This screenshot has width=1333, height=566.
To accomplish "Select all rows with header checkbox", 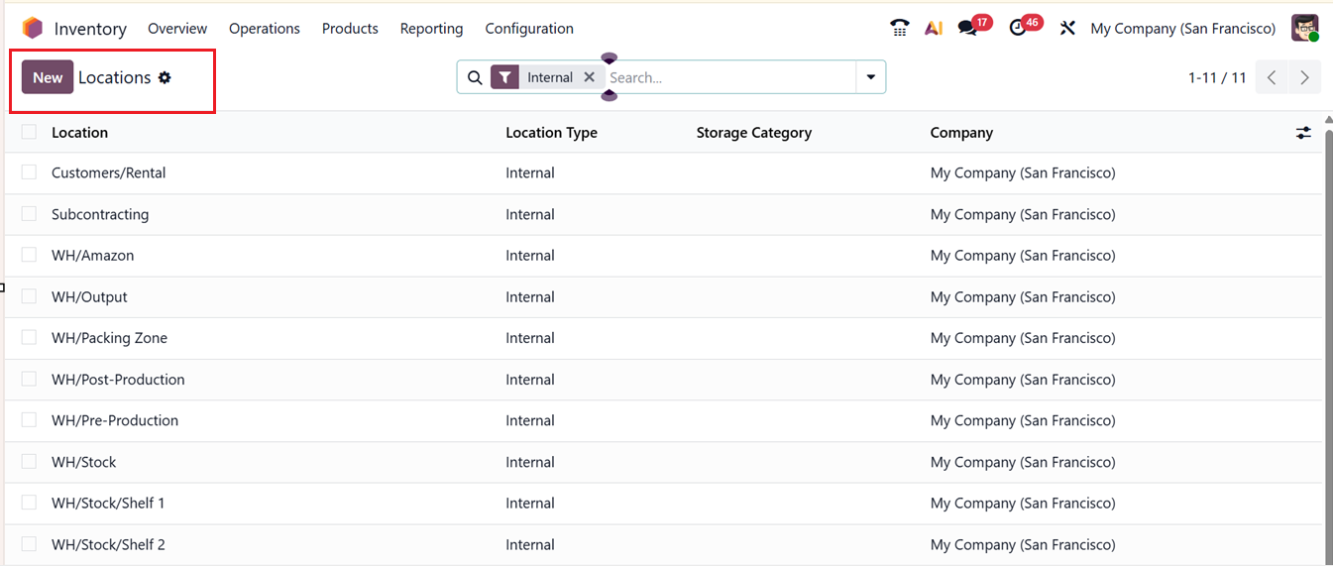I will click(29, 132).
